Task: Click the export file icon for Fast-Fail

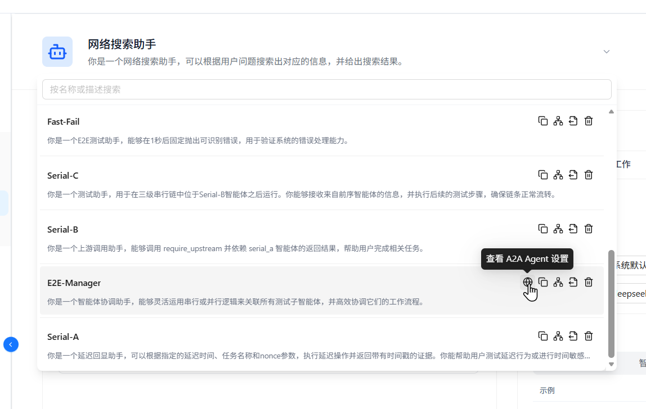Action: pyautogui.click(x=573, y=121)
